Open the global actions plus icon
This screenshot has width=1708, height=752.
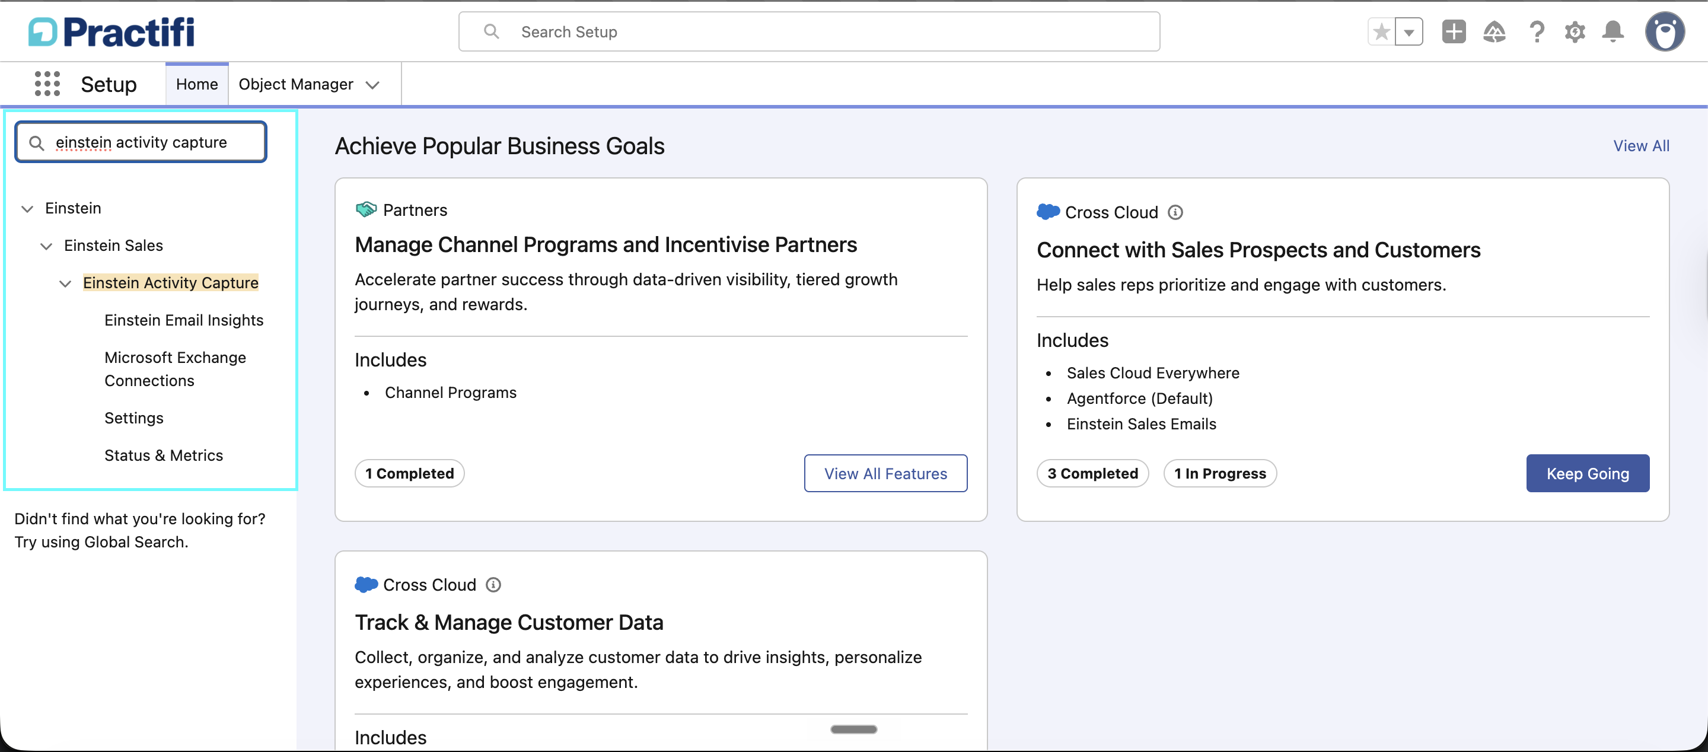click(1454, 32)
